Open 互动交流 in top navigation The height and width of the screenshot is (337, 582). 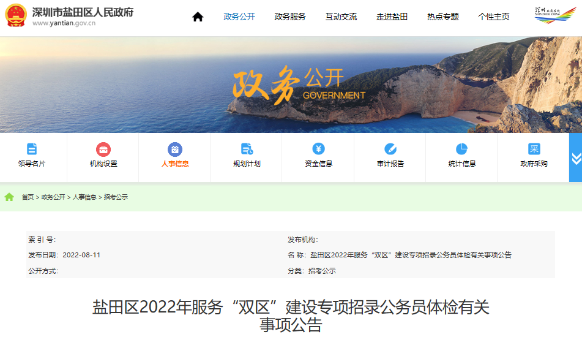pyautogui.click(x=341, y=17)
